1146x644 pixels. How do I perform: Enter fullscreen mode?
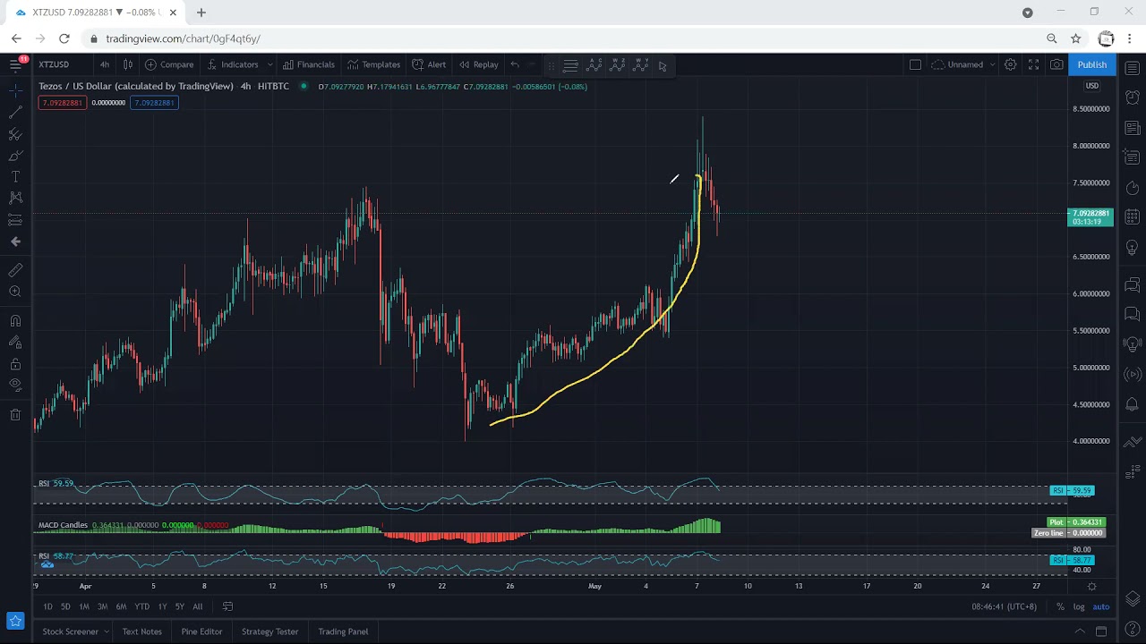tap(1033, 64)
